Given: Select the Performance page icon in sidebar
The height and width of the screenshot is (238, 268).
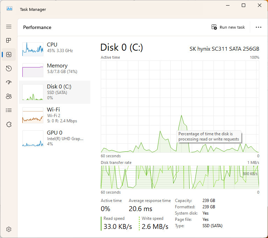Looking at the screenshot, I should click(9, 55).
